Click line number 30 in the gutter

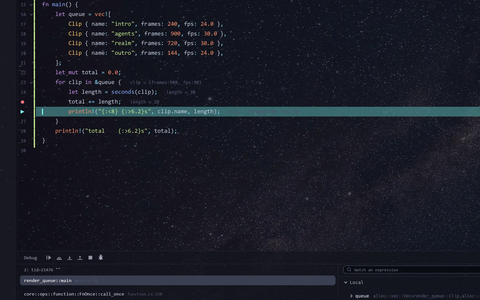pyautogui.click(x=23, y=151)
